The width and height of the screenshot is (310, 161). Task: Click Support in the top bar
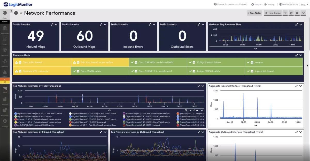pyautogui.click(x=256, y=4)
